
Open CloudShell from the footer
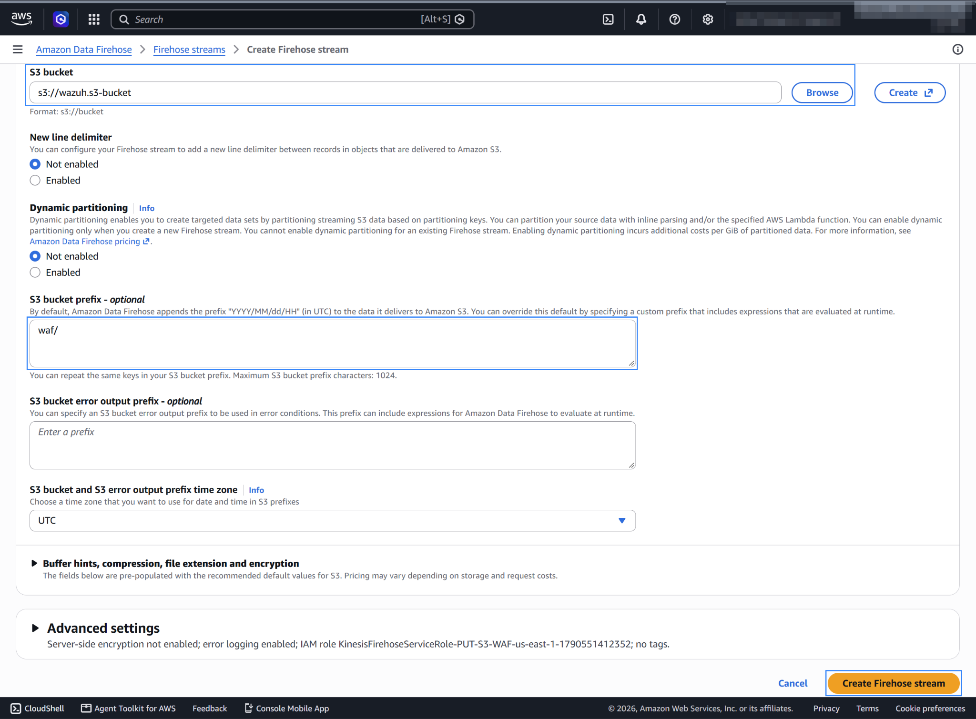tap(37, 709)
